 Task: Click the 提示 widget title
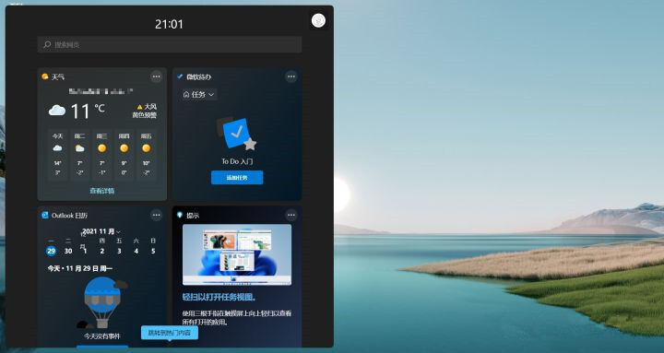point(193,216)
